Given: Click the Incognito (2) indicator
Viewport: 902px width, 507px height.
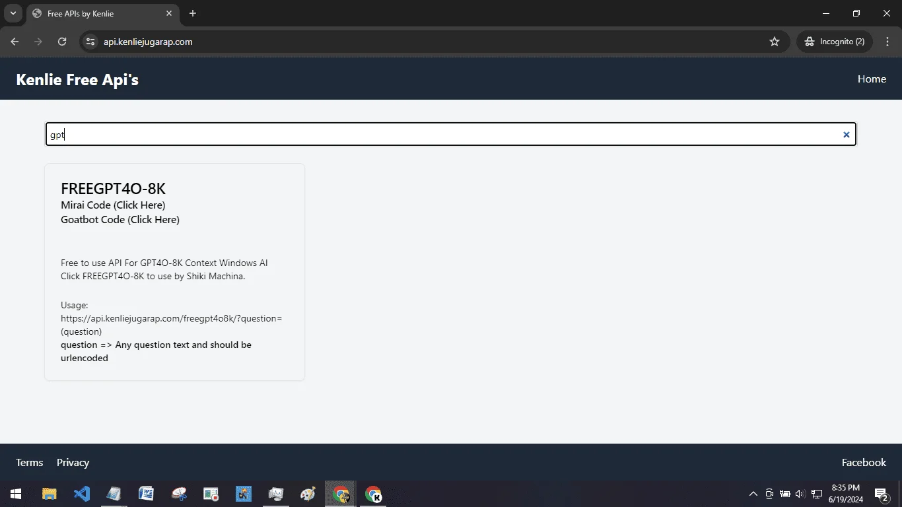Looking at the screenshot, I should click(x=835, y=42).
